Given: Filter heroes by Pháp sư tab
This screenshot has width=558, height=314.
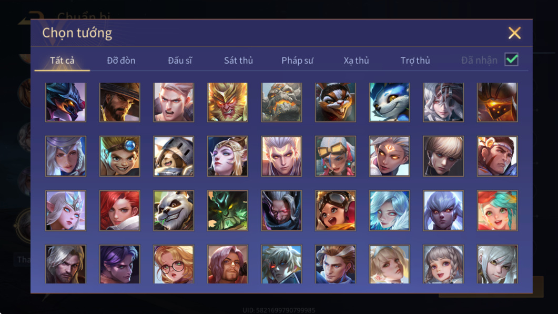Looking at the screenshot, I should [297, 60].
